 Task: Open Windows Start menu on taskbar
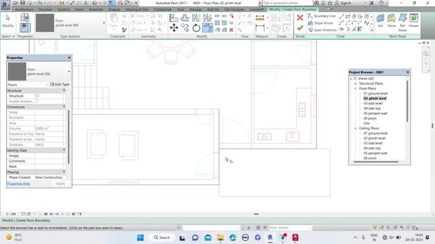click(x=141, y=238)
